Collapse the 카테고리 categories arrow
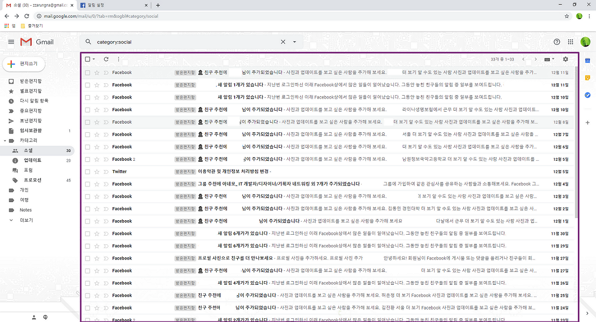The height and width of the screenshot is (322, 596). [x=5, y=141]
